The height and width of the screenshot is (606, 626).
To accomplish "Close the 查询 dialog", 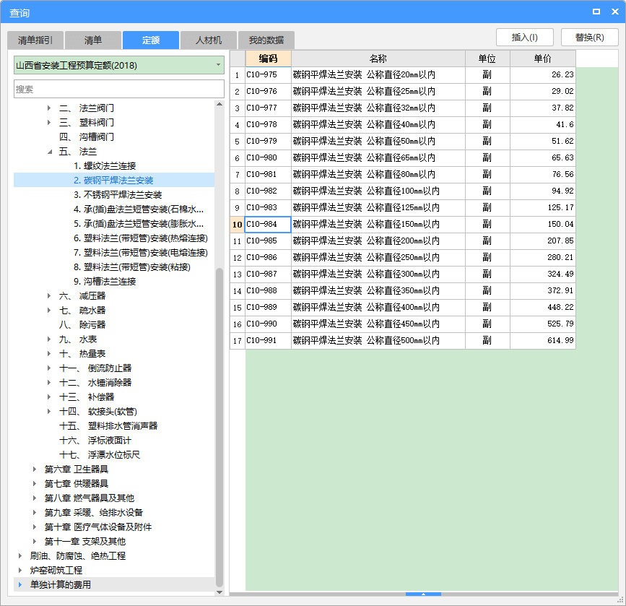I will point(612,12).
